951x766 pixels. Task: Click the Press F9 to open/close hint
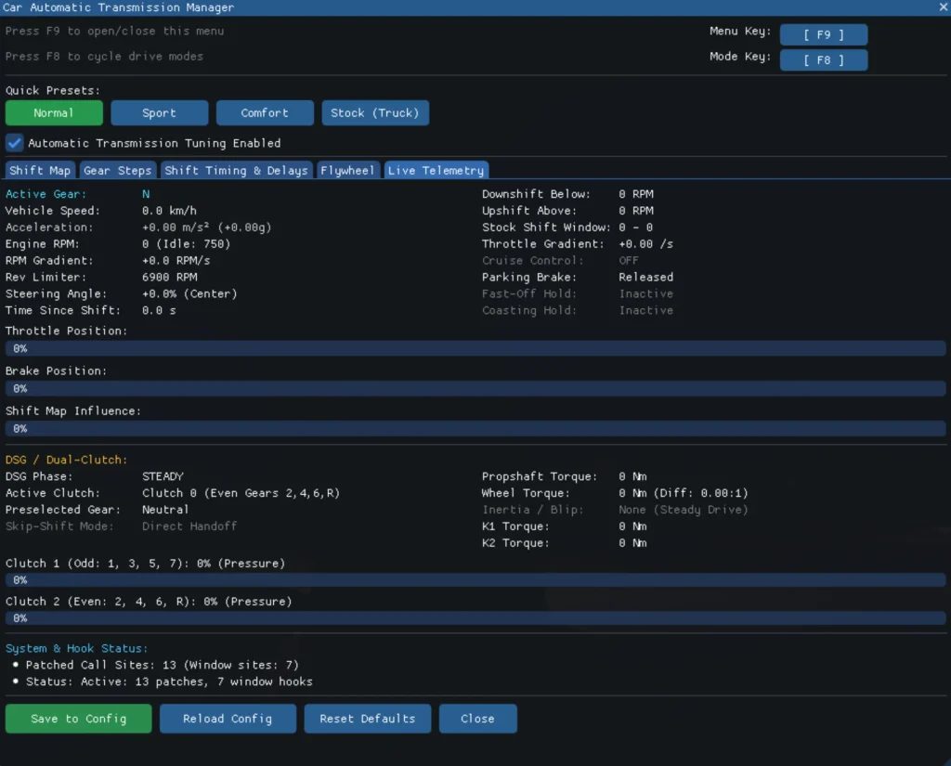(114, 31)
